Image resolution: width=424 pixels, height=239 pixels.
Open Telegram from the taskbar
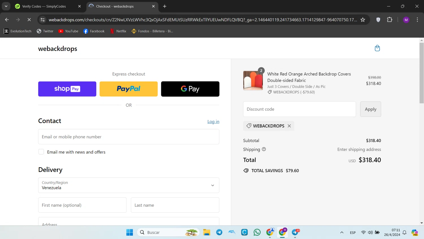click(219, 232)
